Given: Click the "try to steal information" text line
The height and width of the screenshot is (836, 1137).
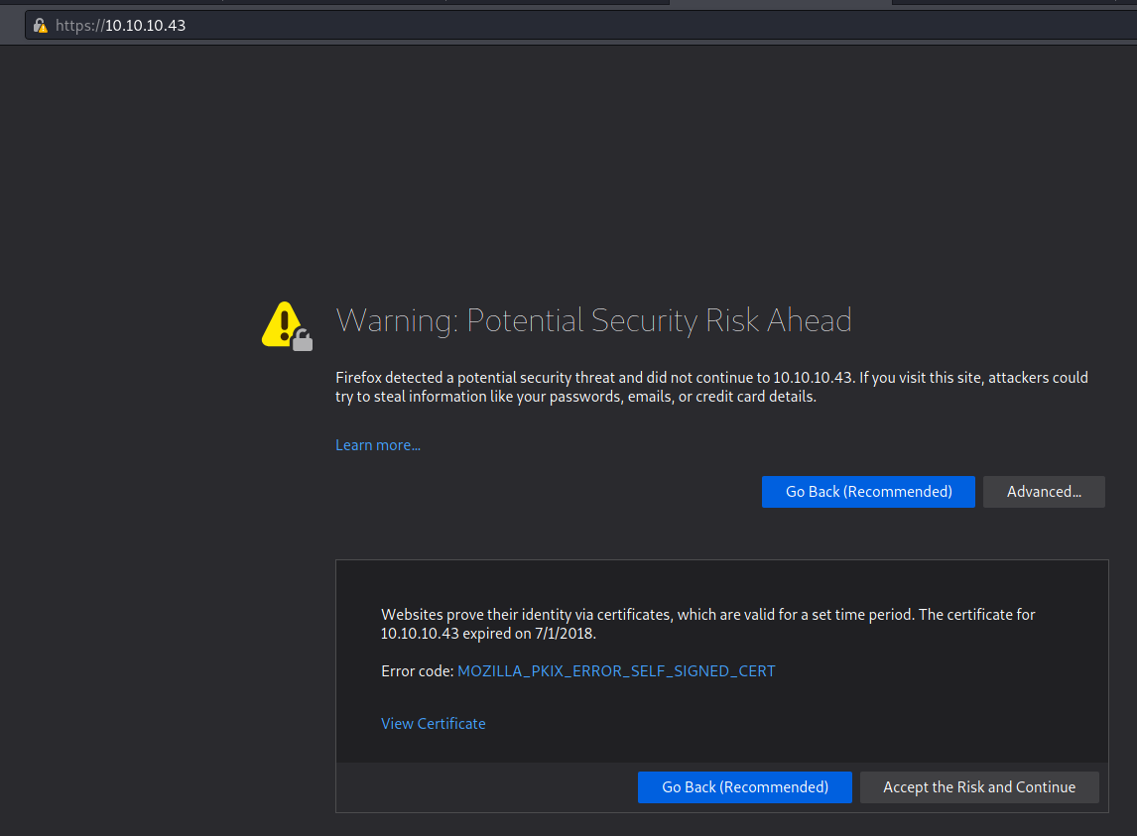Looking at the screenshot, I should [x=575, y=397].
